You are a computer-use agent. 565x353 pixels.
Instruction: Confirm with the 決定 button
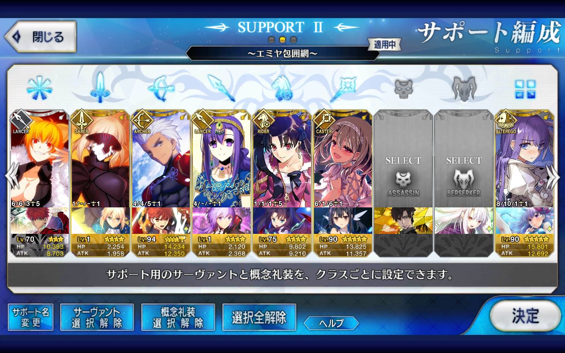point(525,316)
